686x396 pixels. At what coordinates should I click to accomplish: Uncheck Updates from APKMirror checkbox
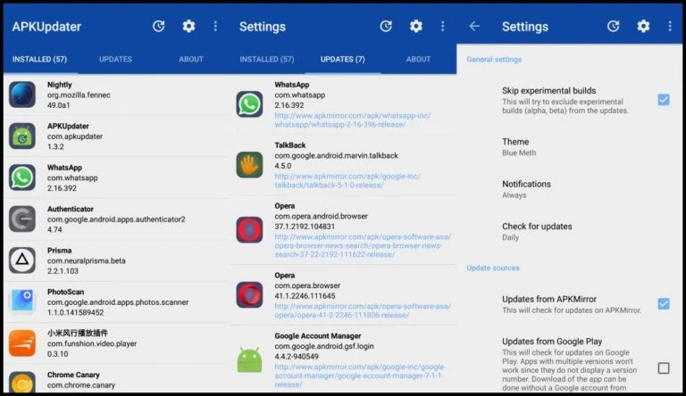click(x=664, y=303)
